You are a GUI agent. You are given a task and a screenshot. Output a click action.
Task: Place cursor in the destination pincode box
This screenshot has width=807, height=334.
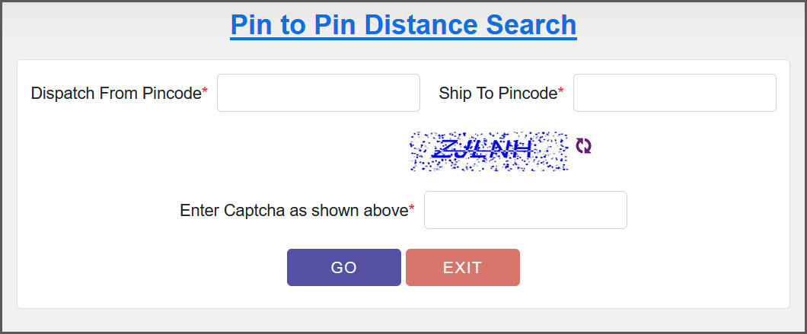point(675,93)
